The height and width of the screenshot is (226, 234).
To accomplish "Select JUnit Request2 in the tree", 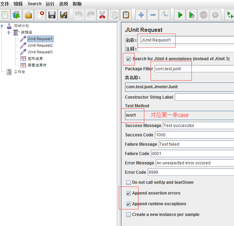I will (x=40, y=45).
